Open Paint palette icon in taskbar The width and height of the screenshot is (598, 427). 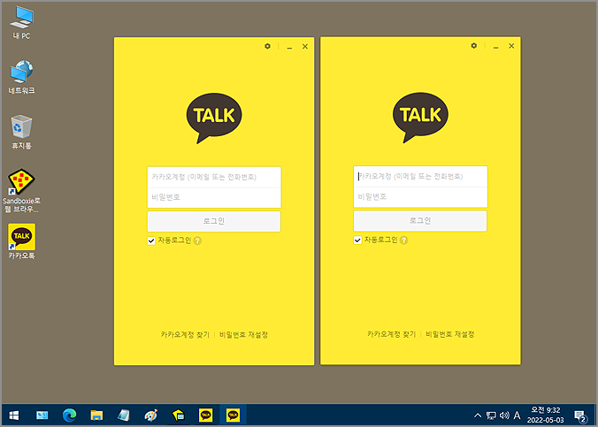tap(151, 416)
